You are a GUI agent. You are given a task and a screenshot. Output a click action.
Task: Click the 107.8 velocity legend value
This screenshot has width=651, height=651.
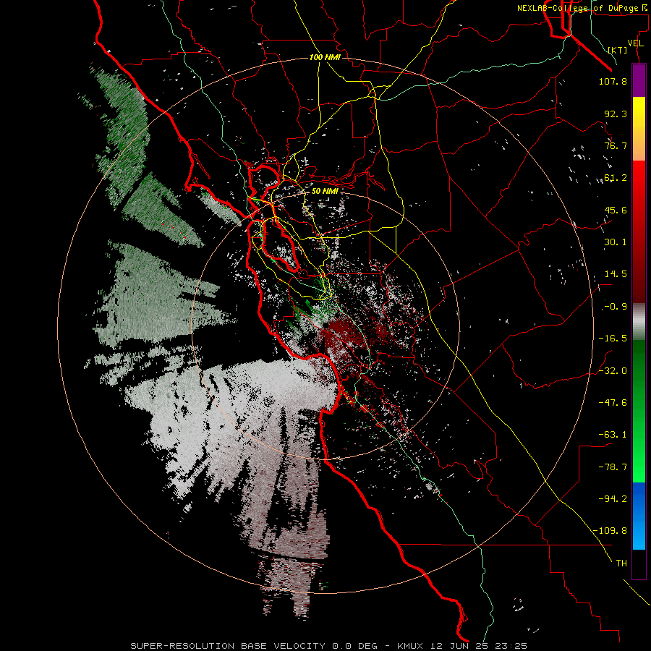613,81
